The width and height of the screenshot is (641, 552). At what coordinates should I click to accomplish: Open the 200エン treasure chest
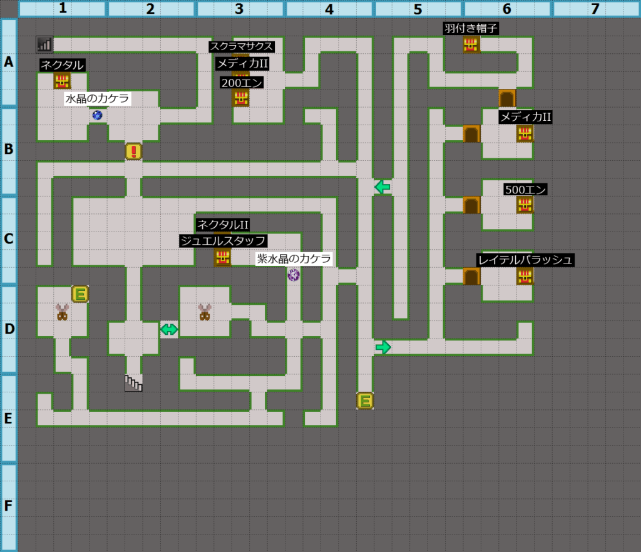pyautogui.click(x=240, y=98)
